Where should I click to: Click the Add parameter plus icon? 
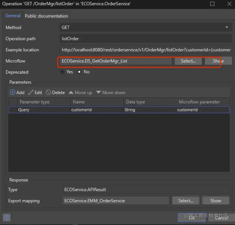point(13,92)
